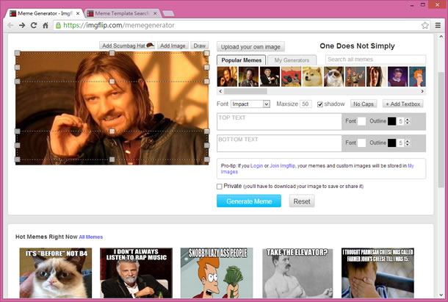Image resolution: width=448 pixels, height=302 pixels.
Task: Open "I don't always listen to rap music" meme
Action: 137,273
